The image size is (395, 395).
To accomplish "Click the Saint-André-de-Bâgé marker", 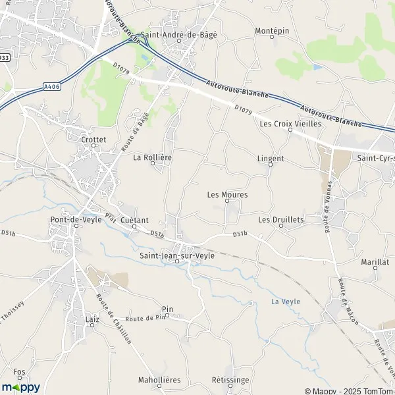I will coord(179,41).
